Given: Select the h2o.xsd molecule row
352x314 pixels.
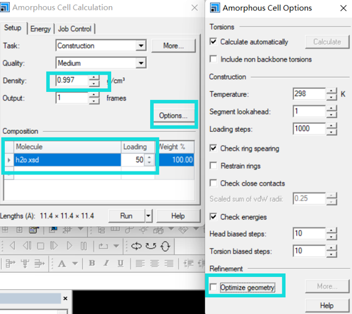Looking at the screenshot, I should tap(67, 160).
